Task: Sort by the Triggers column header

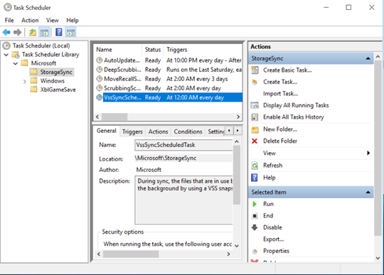Action: coord(203,50)
